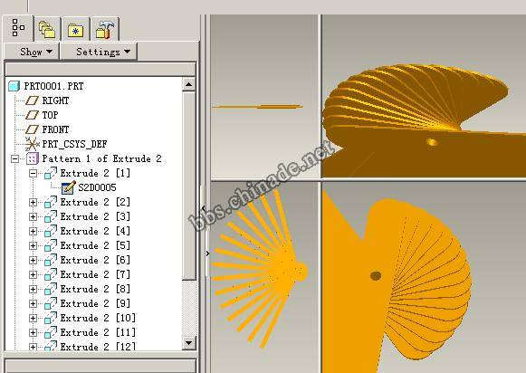Open the Connections hammer tab icon
The height and width of the screenshot is (373, 526).
click(x=105, y=29)
